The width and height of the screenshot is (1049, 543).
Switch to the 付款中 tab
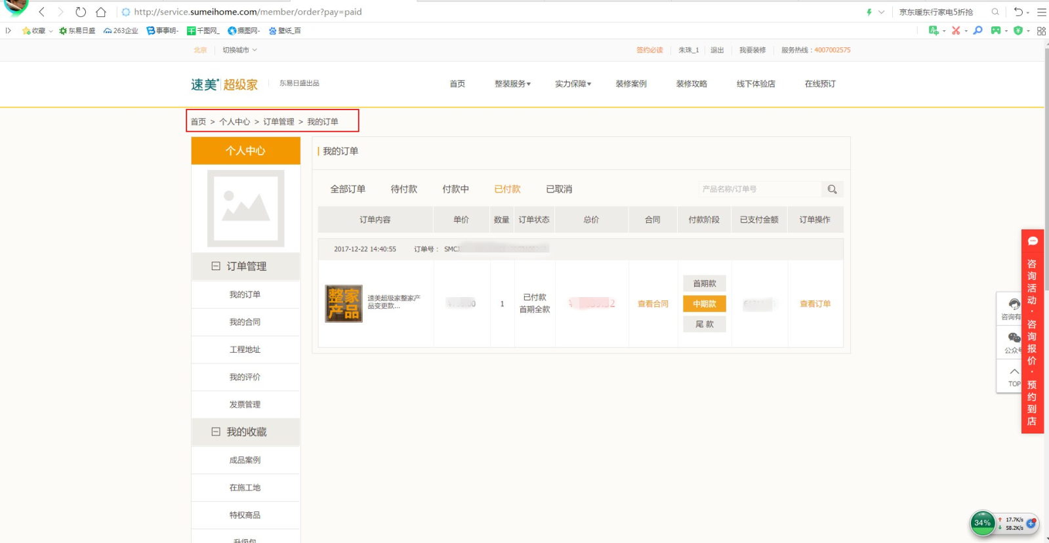(x=455, y=189)
